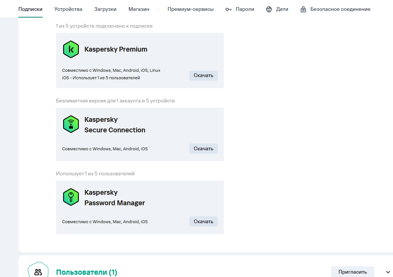Image resolution: width=393 pixels, height=277 pixels.
Task: Switch to the Устройства tab
Action: tap(68, 9)
